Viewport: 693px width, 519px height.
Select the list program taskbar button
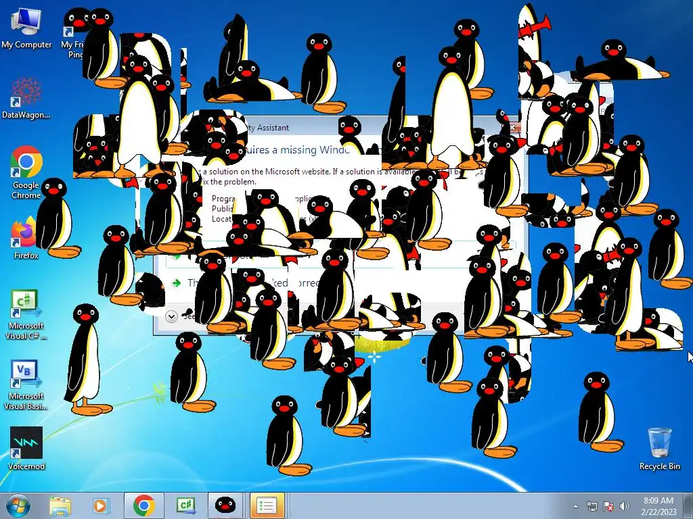point(267,505)
